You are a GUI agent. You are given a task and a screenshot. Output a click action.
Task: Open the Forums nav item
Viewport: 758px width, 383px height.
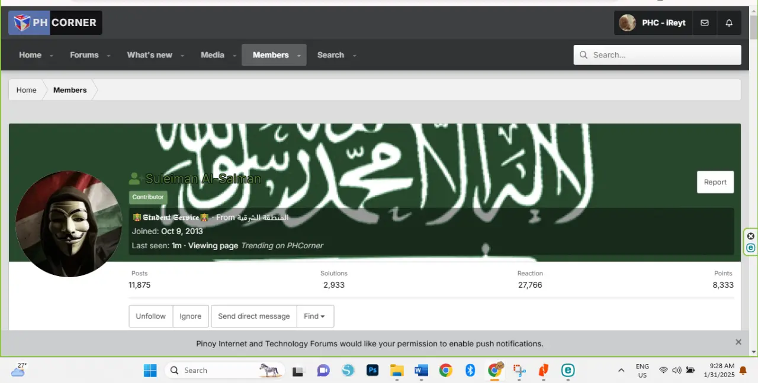84,55
